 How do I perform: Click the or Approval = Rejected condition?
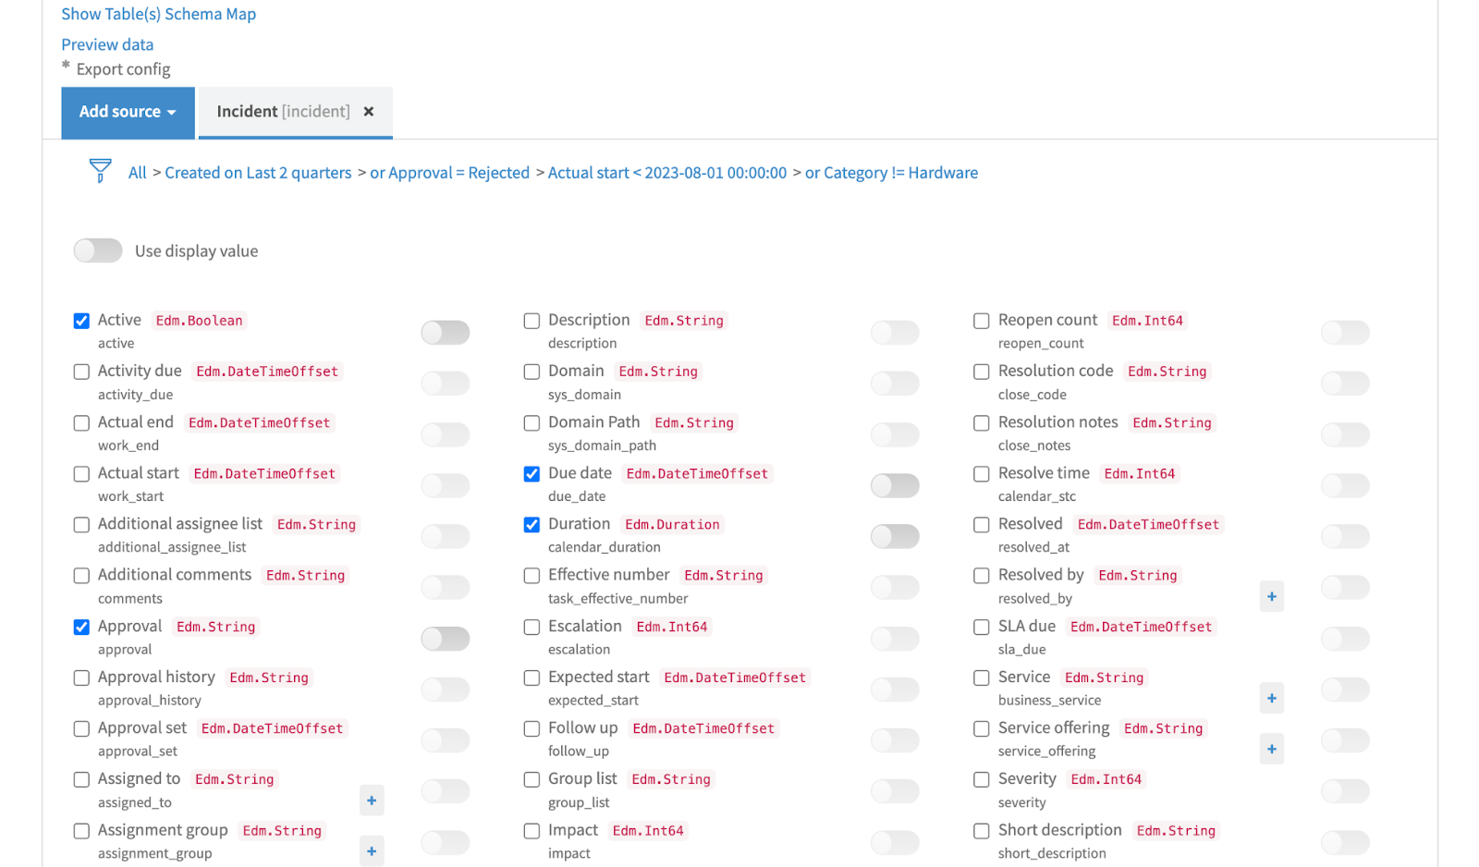(x=450, y=172)
